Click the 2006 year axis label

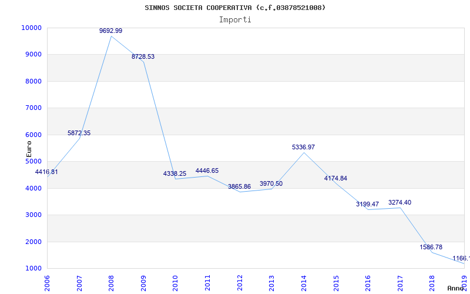coord(48,283)
